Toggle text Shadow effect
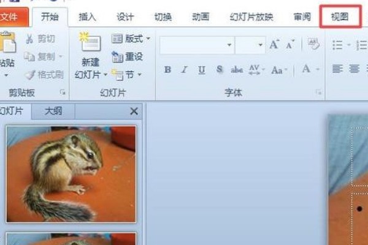Screen dimensions: 368x245 coord(219,70)
